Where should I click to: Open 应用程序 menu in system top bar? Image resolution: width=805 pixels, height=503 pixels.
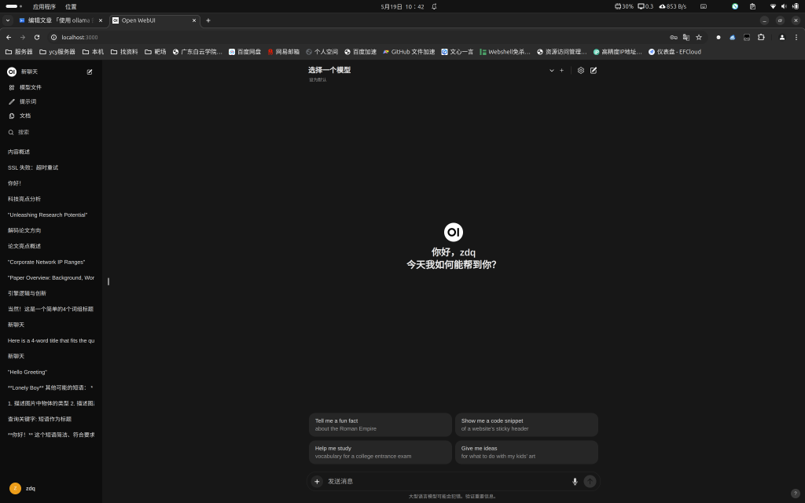44,6
